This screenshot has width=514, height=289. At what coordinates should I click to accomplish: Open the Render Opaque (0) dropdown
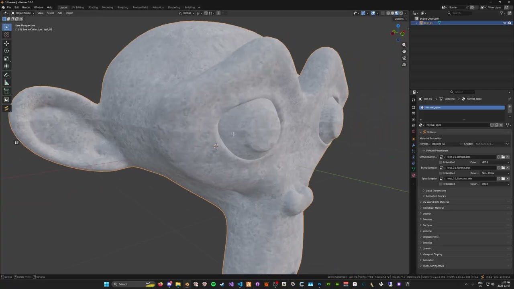[x=447, y=144]
